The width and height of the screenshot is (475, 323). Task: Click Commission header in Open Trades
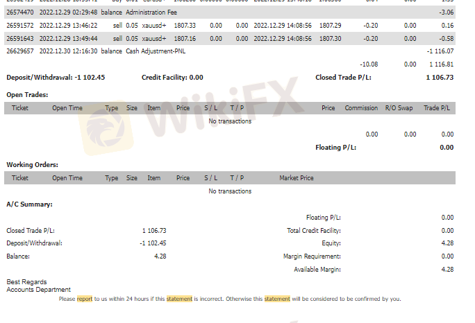[361, 108]
